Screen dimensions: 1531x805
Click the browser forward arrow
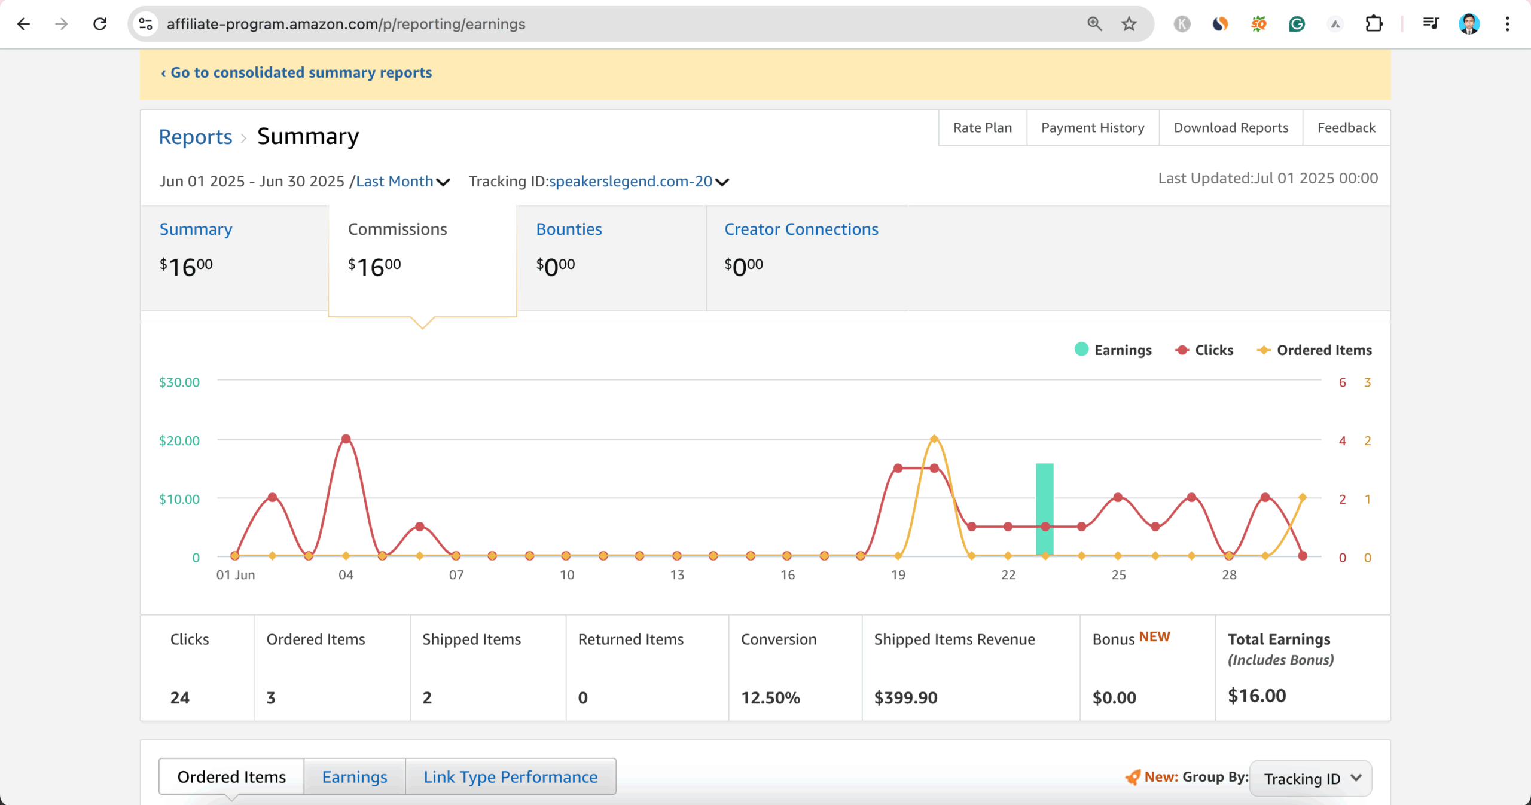[x=61, y=24]
